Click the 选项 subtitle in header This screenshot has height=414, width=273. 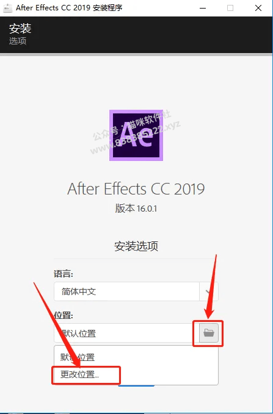pyautogui.click(x=18, y=41)
